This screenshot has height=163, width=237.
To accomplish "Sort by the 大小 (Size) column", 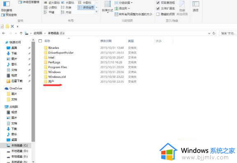I will point(159,41).
